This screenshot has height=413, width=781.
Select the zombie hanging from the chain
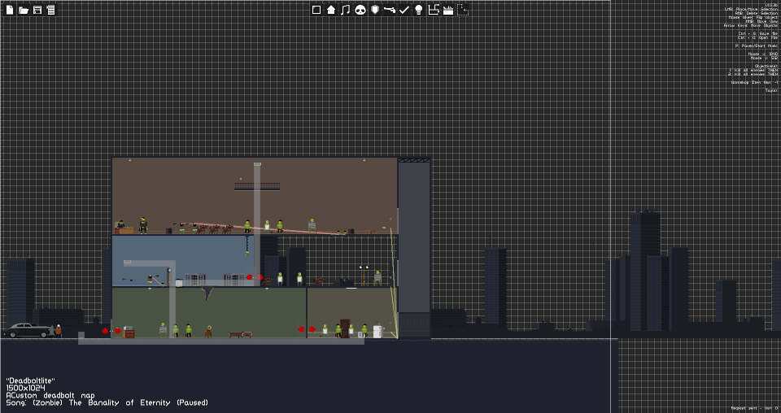247,246
